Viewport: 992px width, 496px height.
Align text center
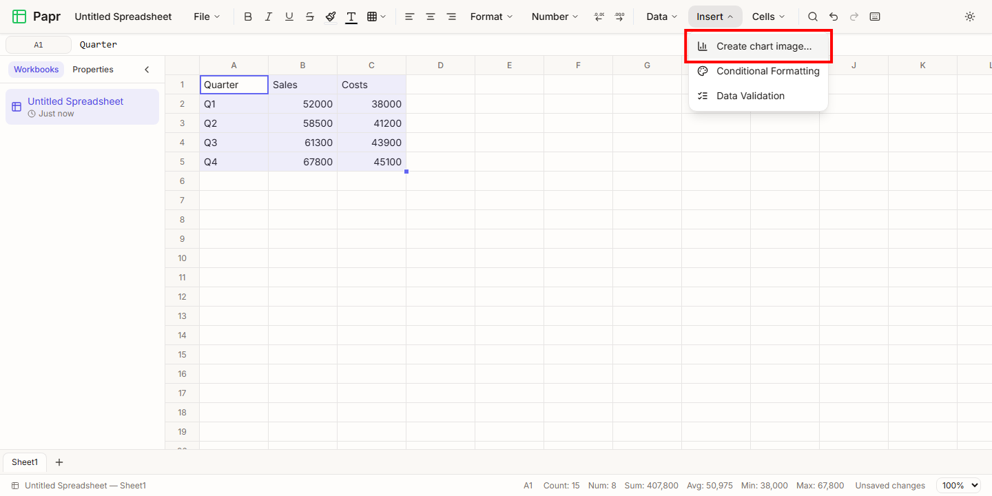(431, 17)
